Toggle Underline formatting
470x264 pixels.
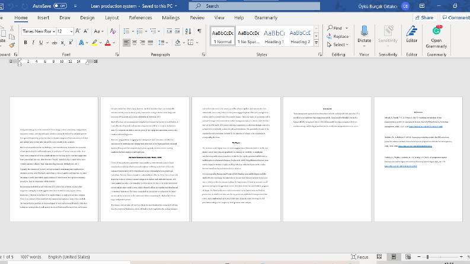41,43
